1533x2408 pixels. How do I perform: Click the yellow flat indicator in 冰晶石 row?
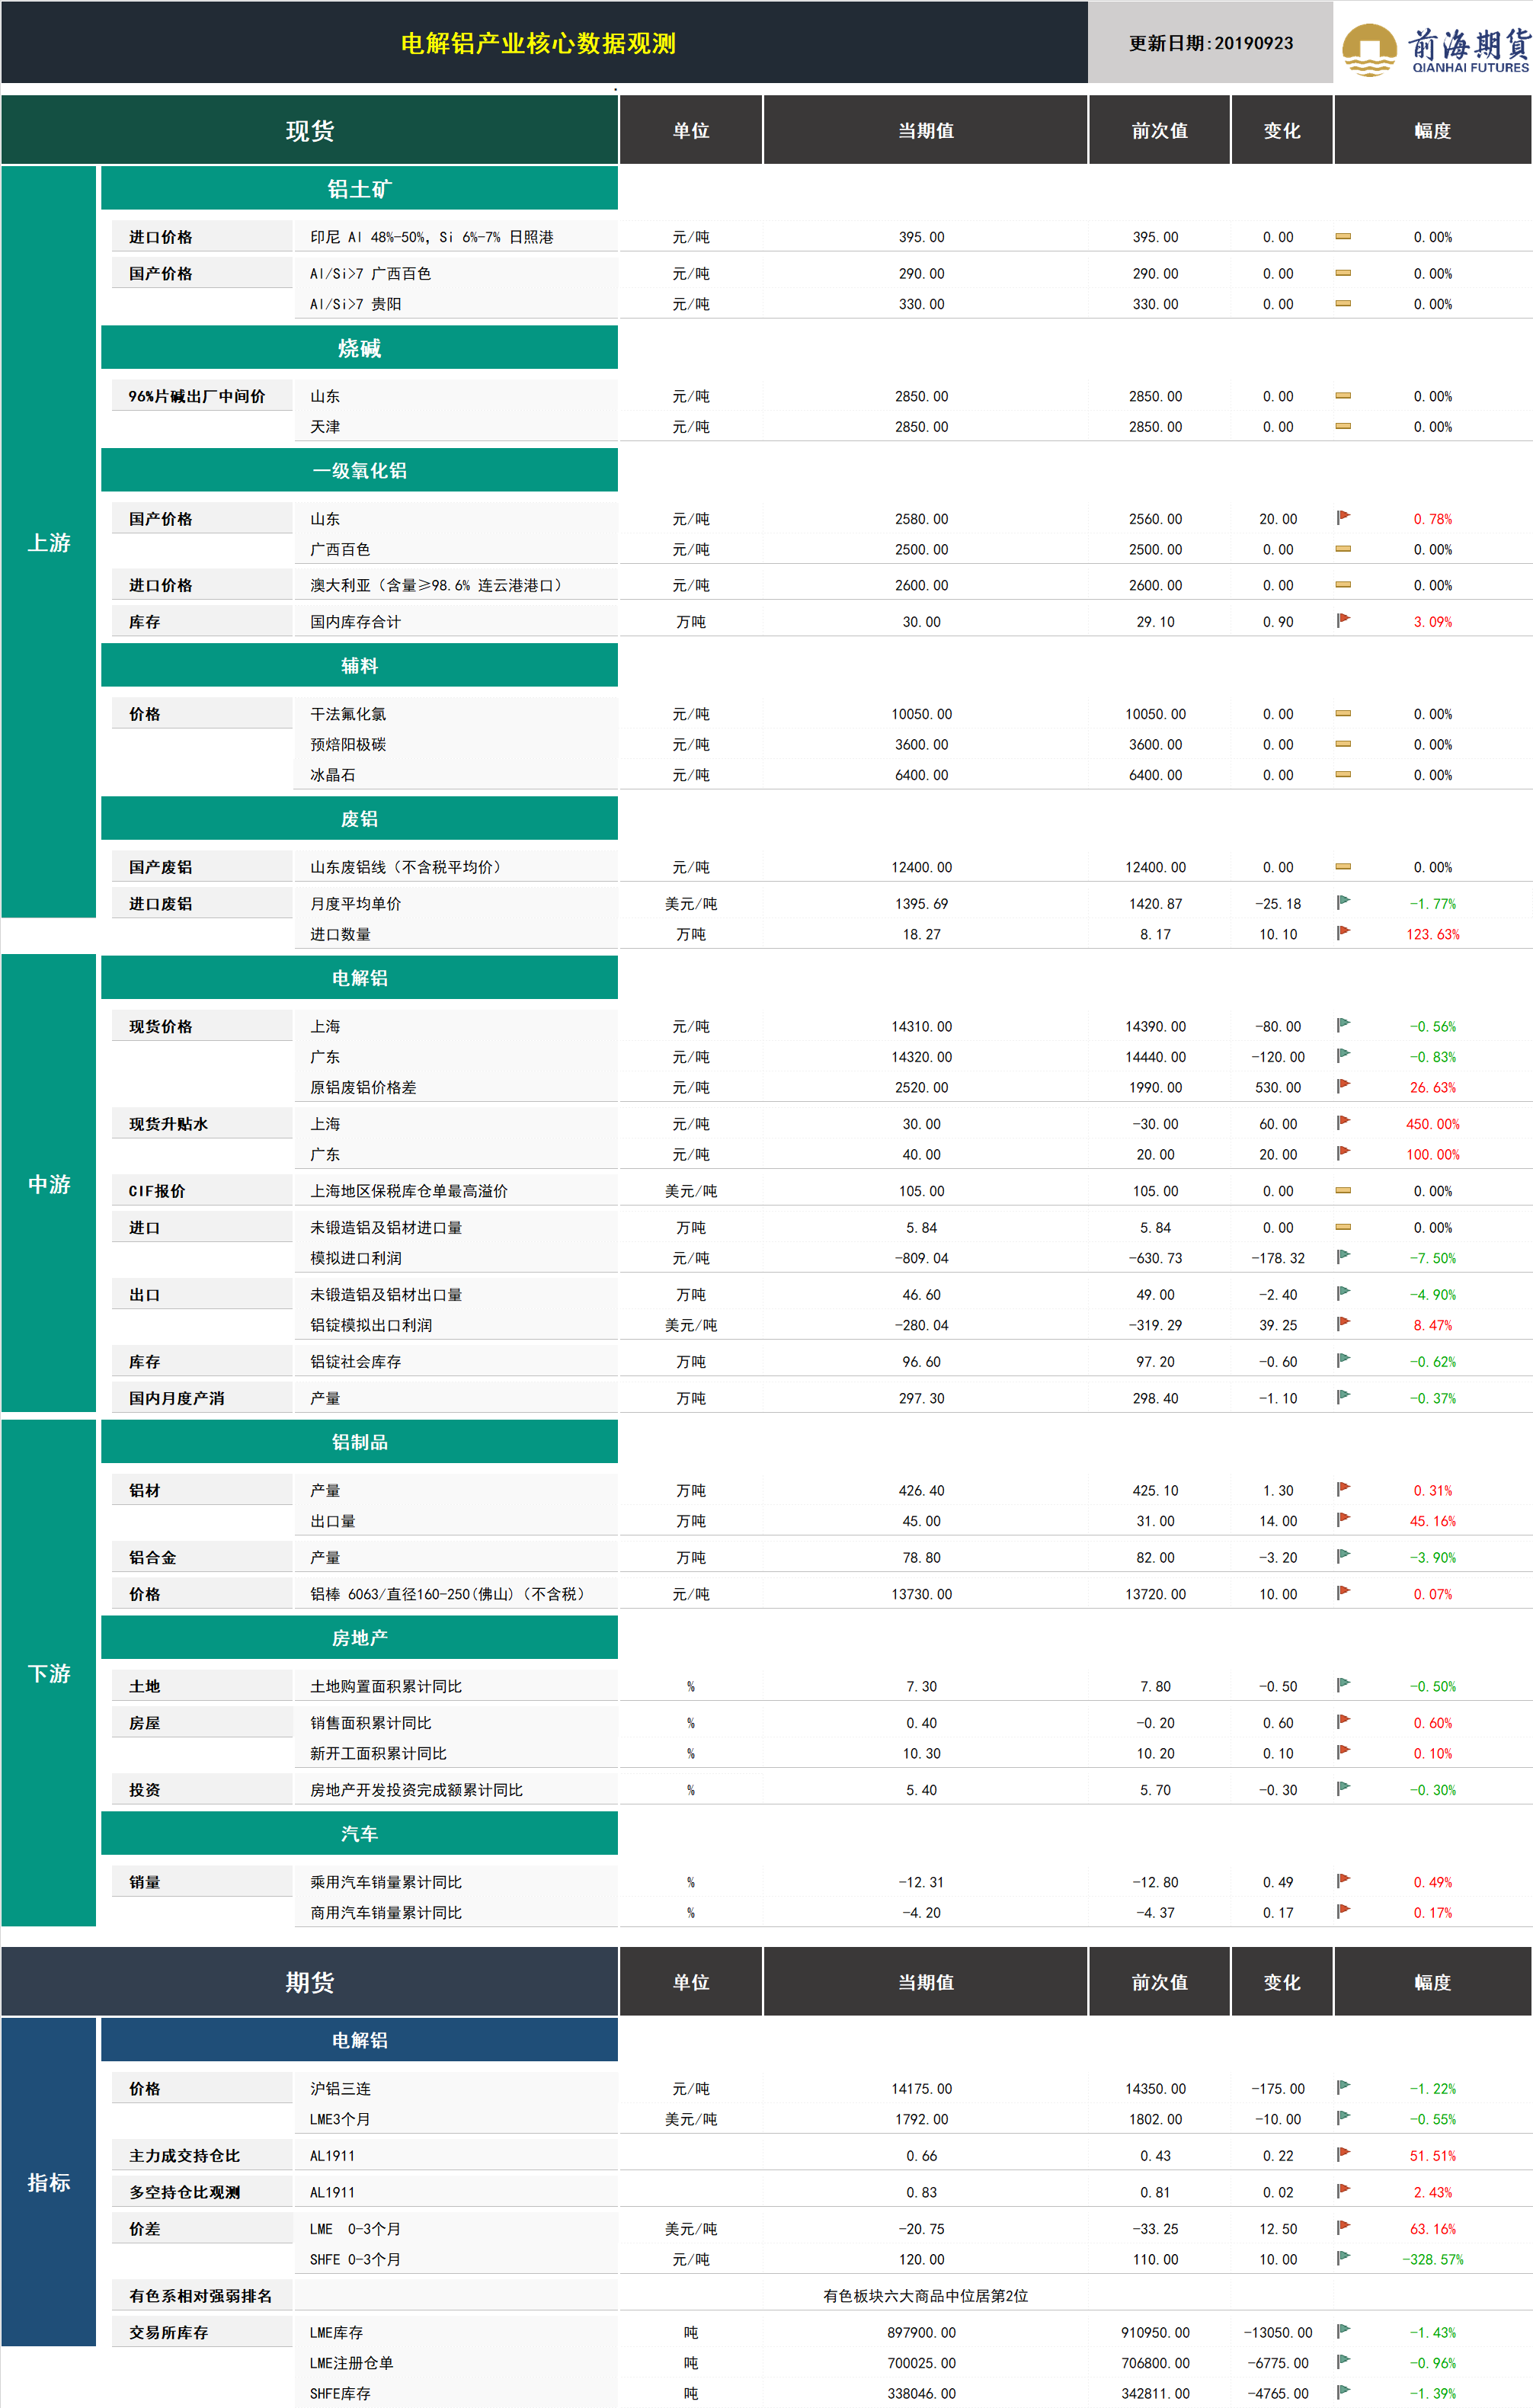pyautogui.click(x=1343, y=775)
